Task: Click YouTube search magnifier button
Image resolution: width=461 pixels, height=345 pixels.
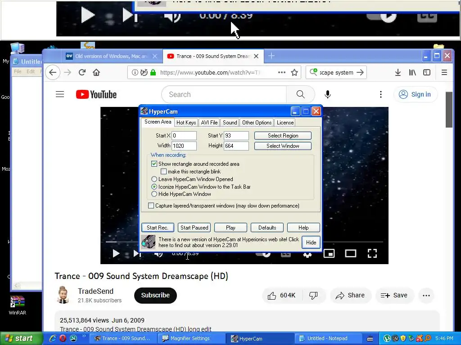Action: (300, 94)
